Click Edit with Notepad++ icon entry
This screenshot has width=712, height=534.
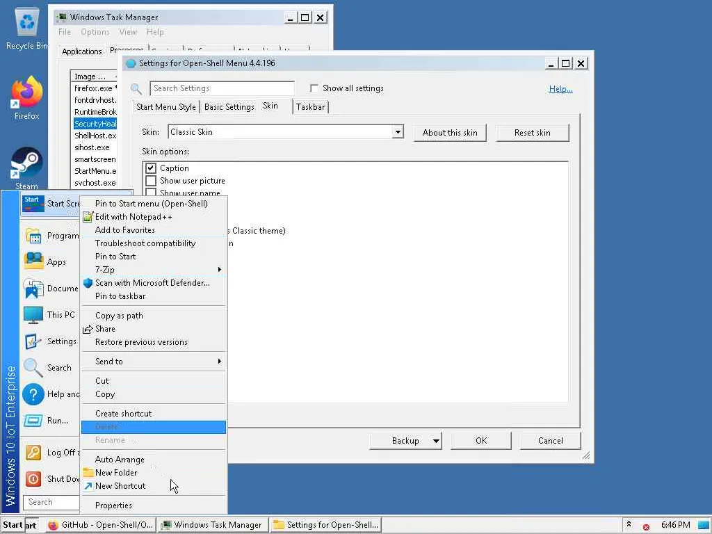(x=88, y=217)
